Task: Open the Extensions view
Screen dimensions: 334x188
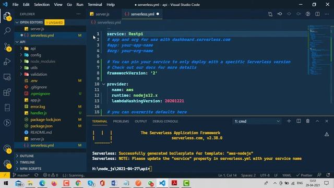Action: click(x=7, y=92)
